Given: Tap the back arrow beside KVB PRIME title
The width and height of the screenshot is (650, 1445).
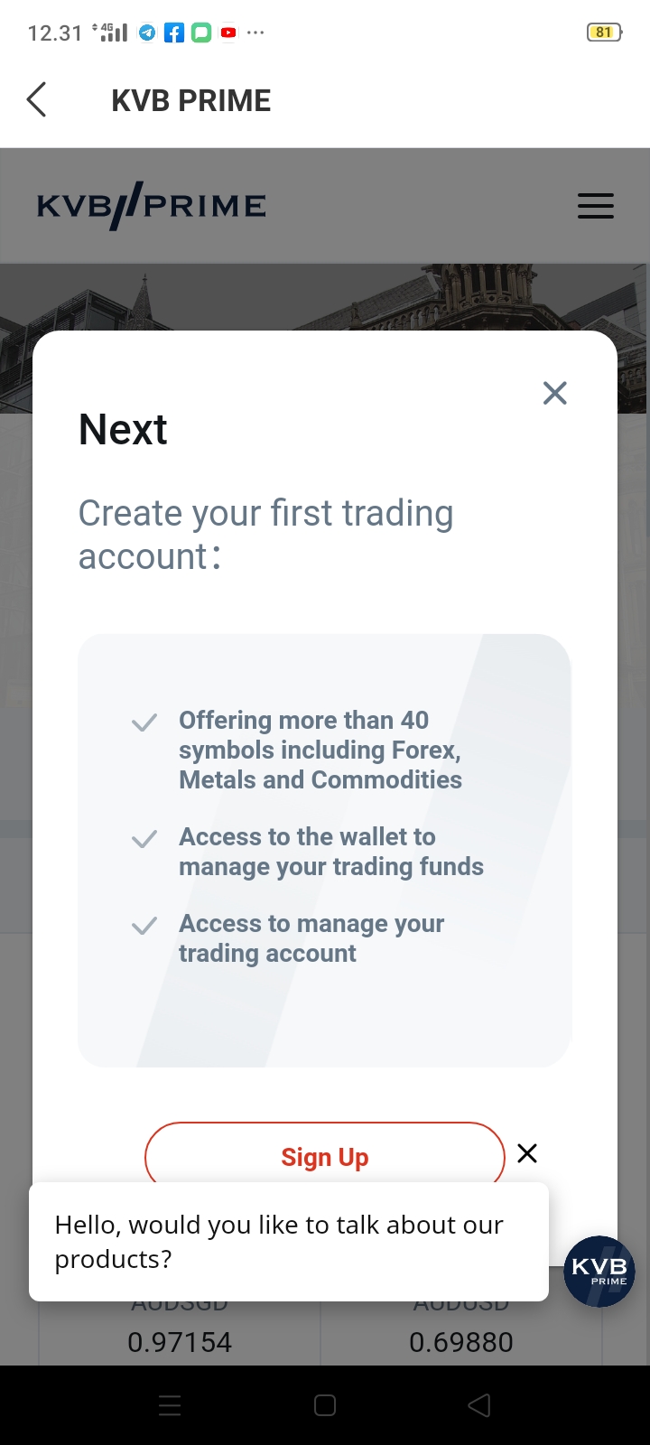Looking at the screenshot, I should [36, 100].
